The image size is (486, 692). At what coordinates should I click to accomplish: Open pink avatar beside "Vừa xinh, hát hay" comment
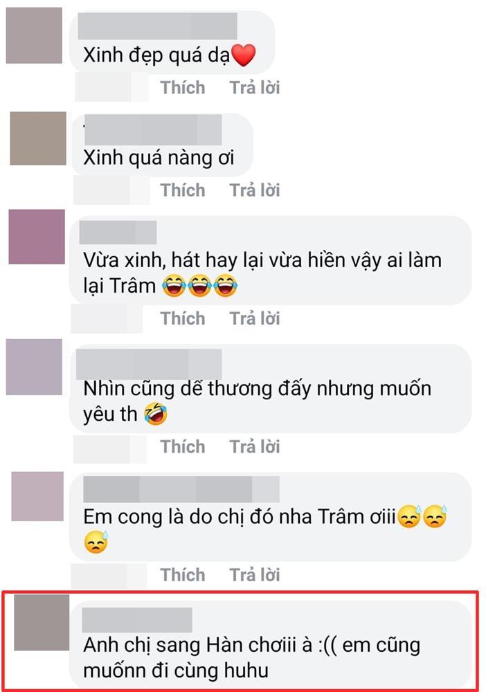click(37, 237)
